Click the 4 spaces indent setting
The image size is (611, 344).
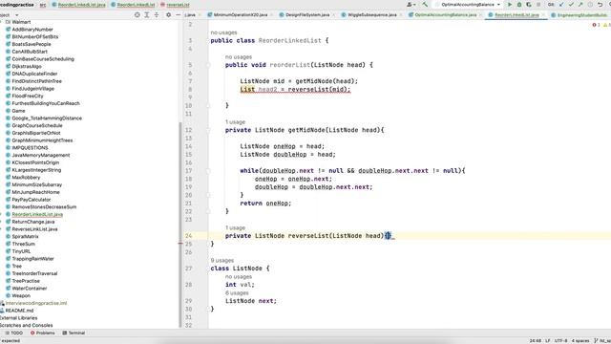pyautogui.click(x=580, y=340)
